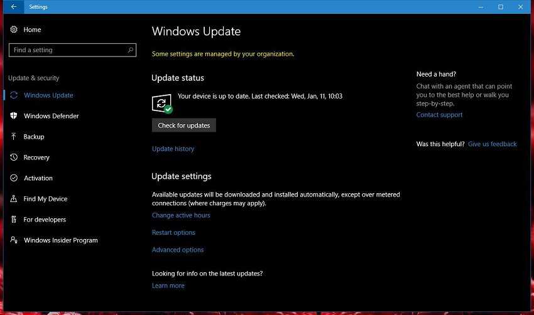534x315 pixels.
Task: Click the Activation checkmark circle icon
Action: coord(14,178)
